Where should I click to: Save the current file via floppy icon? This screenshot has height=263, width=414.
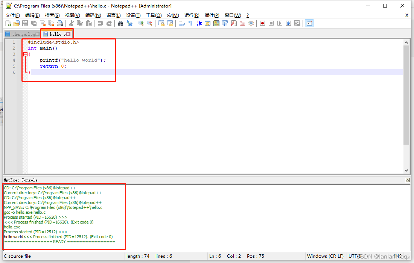click(x=25, y=23)
